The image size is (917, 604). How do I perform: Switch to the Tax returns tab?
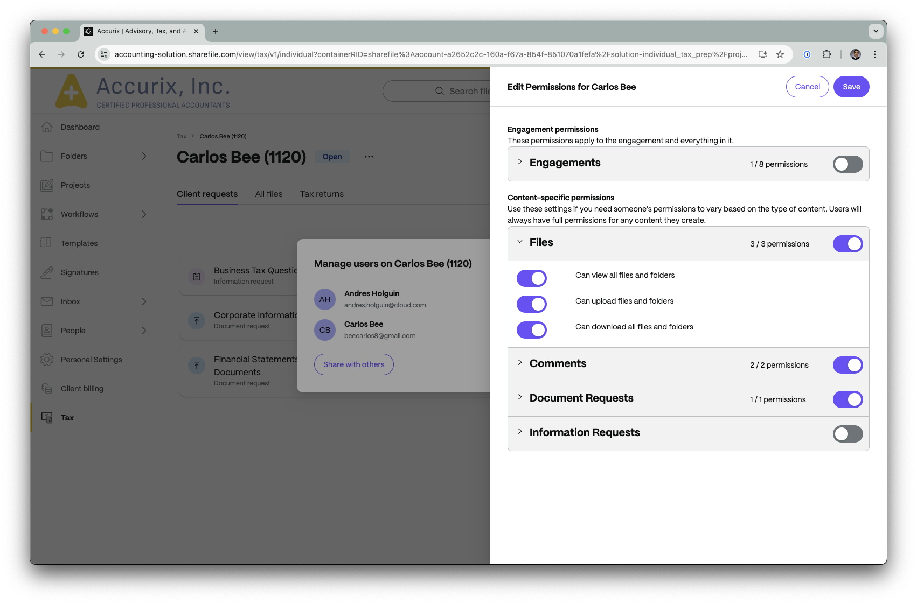tap(322, 194)
